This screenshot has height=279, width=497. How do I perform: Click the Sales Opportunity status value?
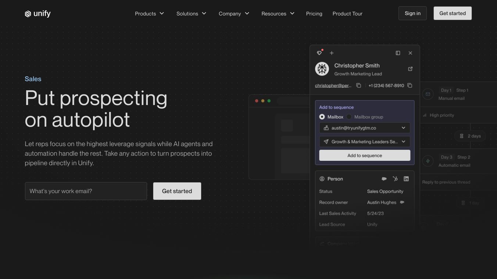coord(385,191)
